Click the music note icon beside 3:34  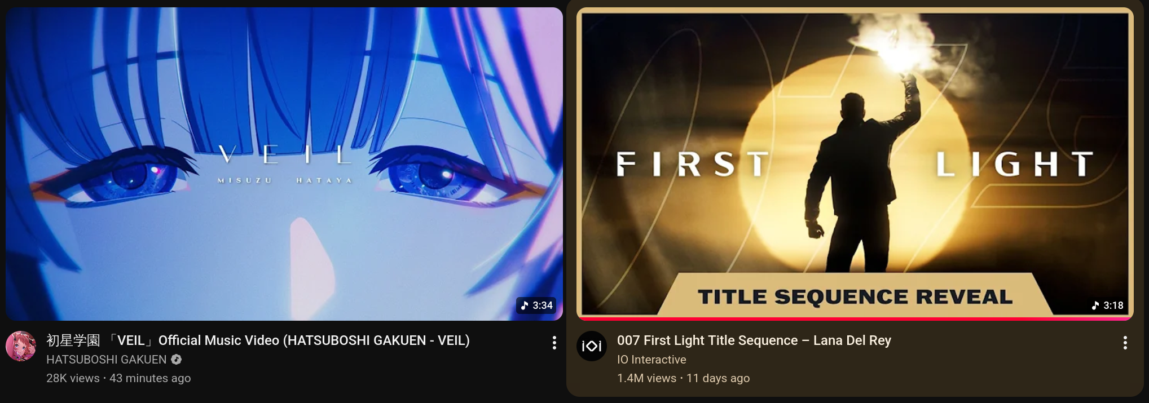[x=525, y=305]
